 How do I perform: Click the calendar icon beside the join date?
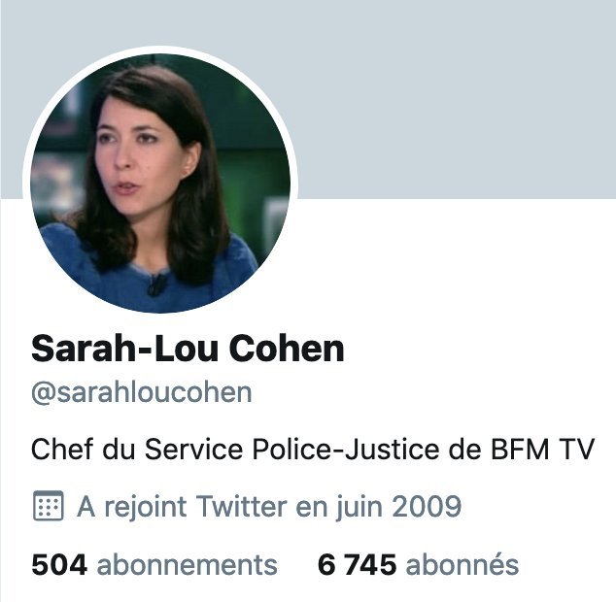tap(48, 506)
